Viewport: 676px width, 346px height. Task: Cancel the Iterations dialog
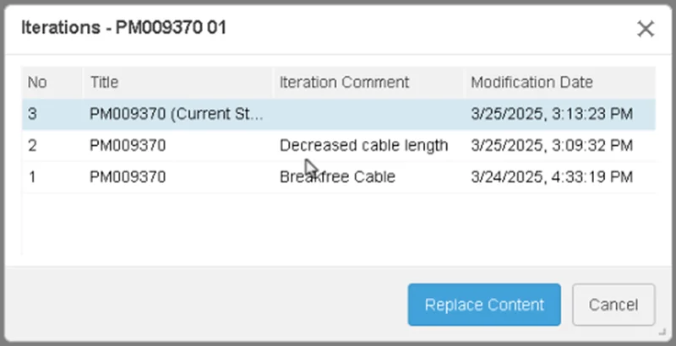[x=613, y=305]
